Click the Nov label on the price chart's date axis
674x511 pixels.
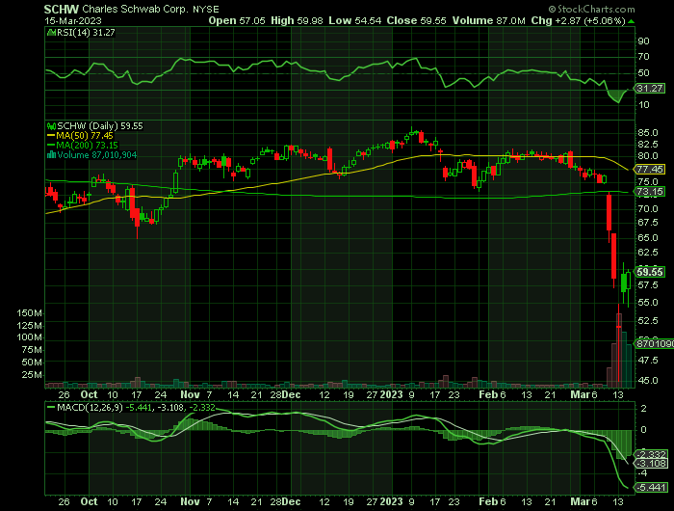(x=190, y=394)
